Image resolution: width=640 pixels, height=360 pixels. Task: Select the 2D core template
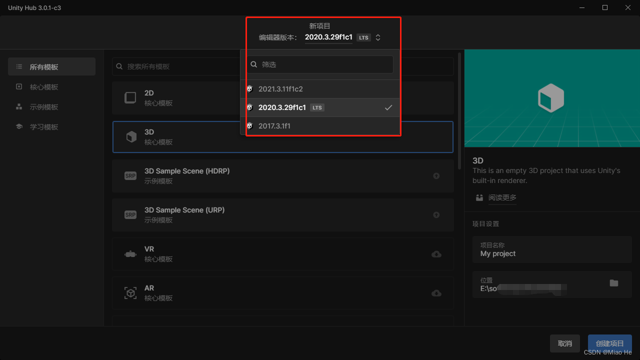click(283, 97)
